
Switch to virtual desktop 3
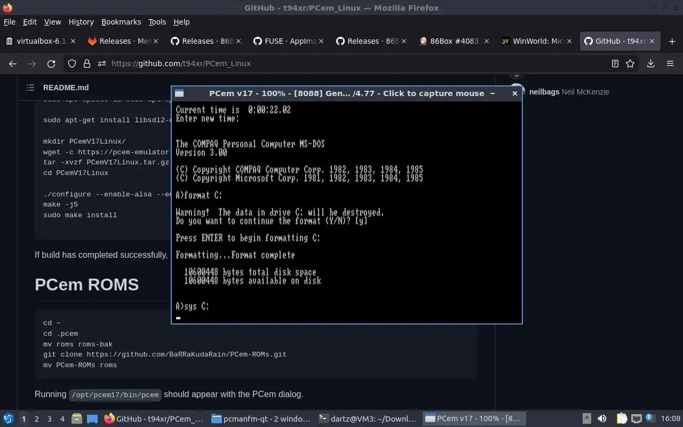point(50,419)
